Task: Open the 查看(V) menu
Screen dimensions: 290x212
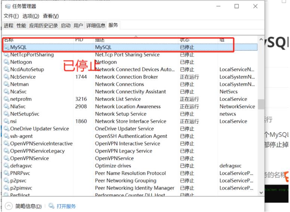Action: [50, 16]
